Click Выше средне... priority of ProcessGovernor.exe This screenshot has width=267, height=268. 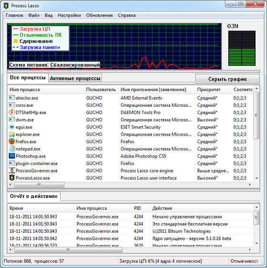coord(213,171)
